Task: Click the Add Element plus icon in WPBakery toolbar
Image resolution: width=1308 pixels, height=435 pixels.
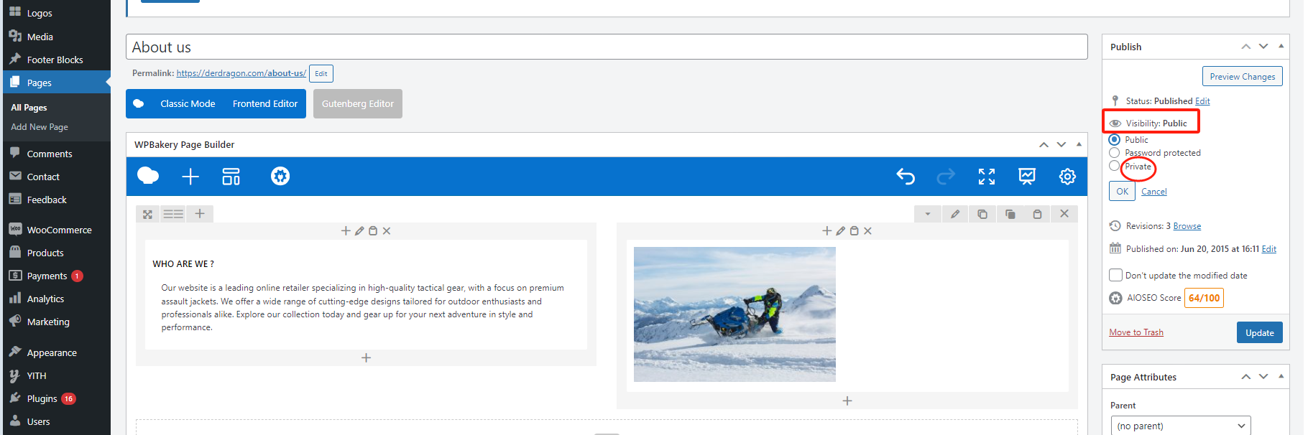Action: [190, 177]
